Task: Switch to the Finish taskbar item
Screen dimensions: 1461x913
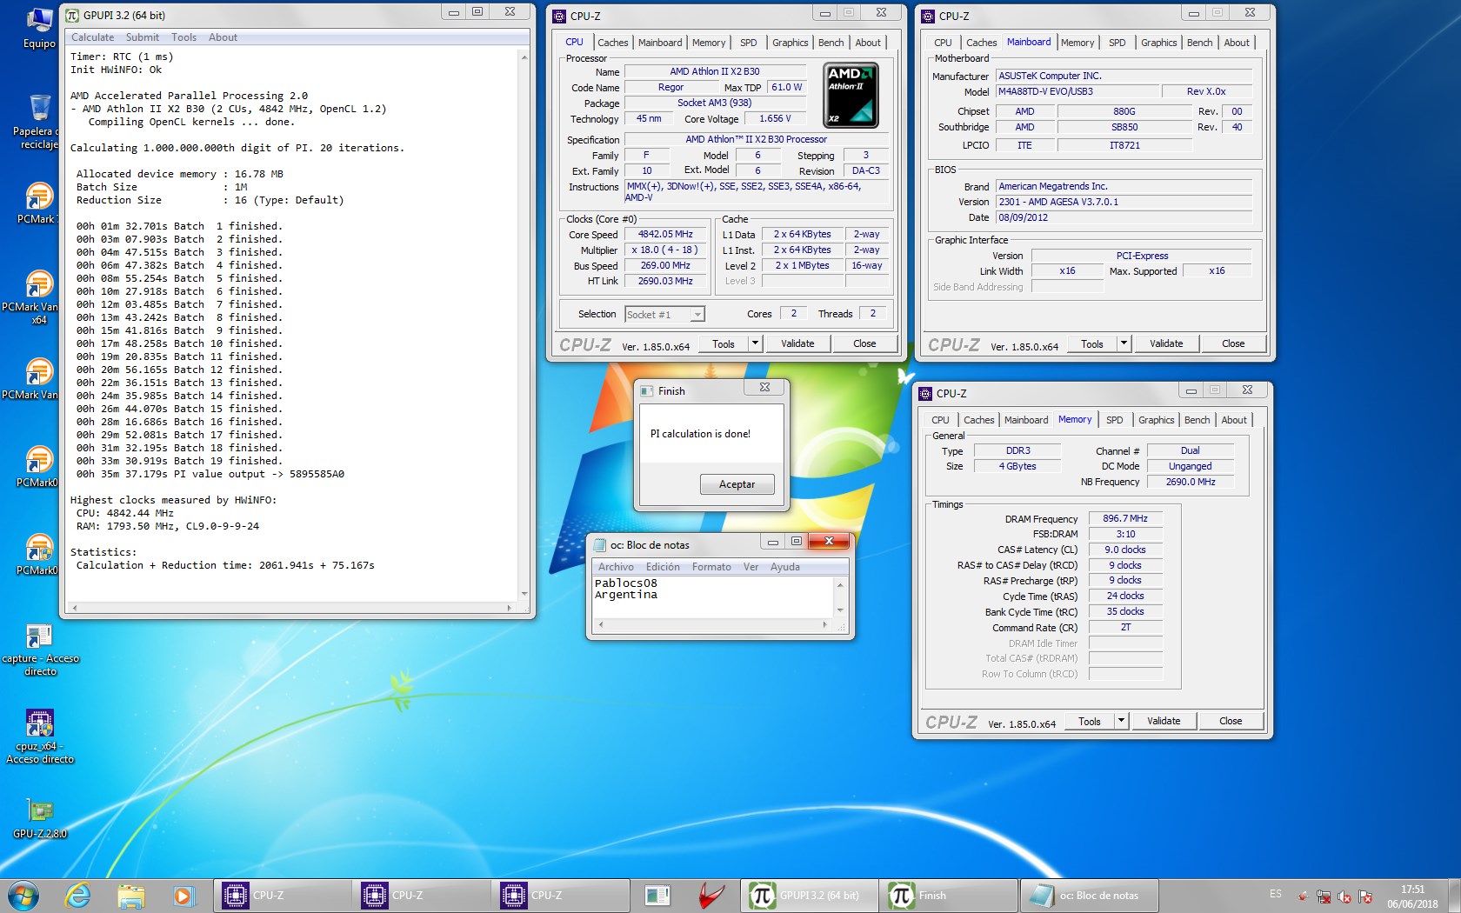Action: tap(949, 895)
